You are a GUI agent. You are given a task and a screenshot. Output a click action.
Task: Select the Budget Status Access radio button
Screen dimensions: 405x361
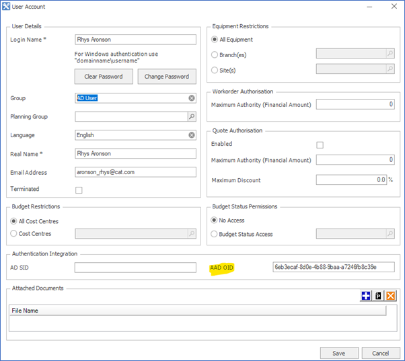tap(214, 234)
